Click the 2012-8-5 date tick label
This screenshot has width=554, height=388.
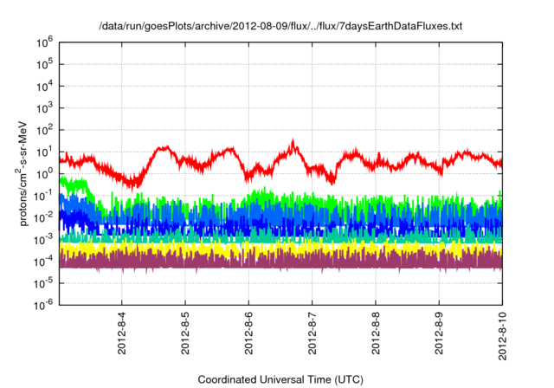pyautogui.click(x=185, y=333)
